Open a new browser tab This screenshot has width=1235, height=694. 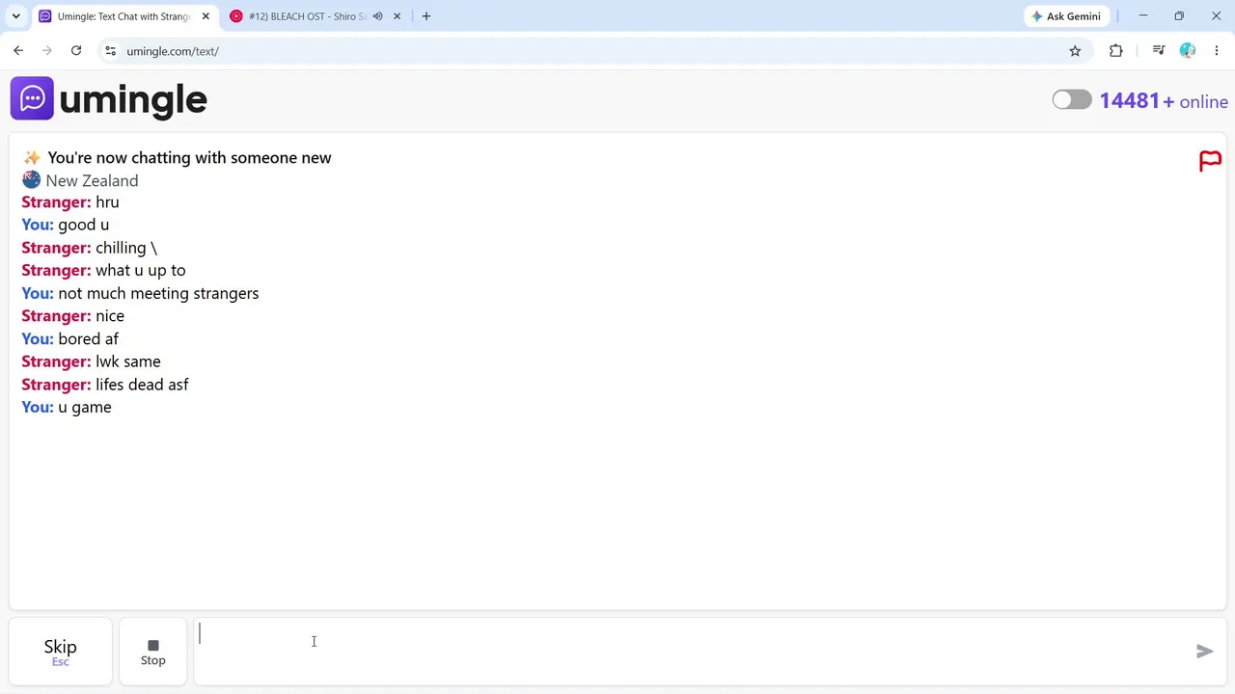[426, 16]
